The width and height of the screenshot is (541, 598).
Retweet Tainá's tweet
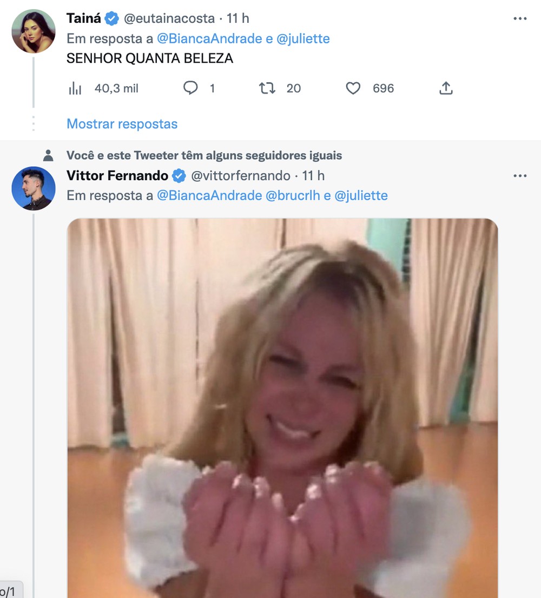point(267,88)
